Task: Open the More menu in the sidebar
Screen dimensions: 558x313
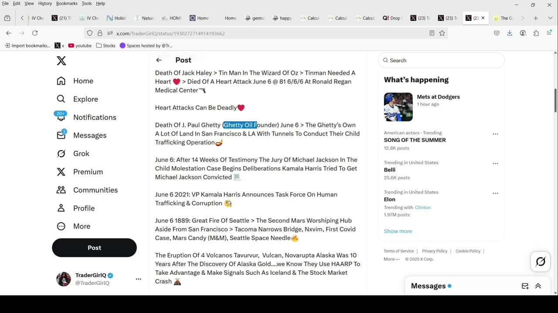Action: pos(73,226)
